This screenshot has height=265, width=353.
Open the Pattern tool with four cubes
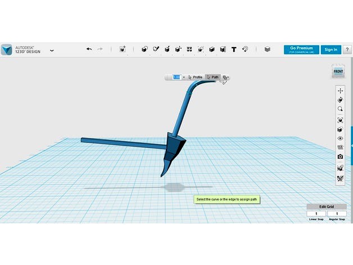click(x=189, y=49)
